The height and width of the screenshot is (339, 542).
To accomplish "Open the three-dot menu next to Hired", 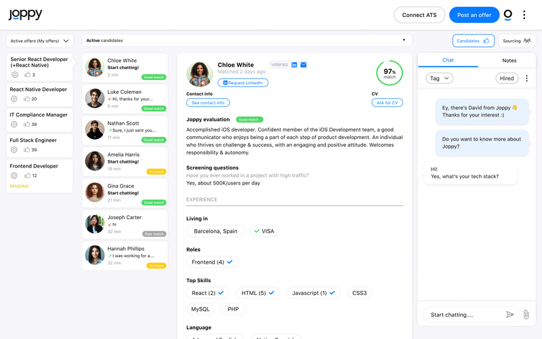I will 526,79.
